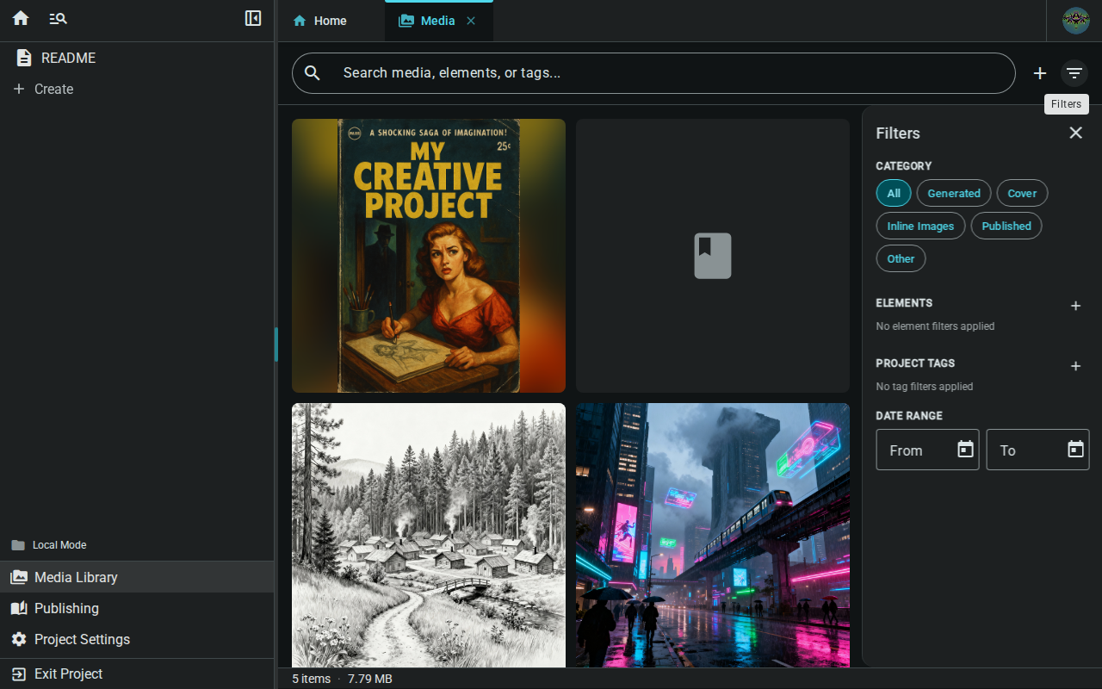
Task: Click the To date input field
Action: point(1037,450)
